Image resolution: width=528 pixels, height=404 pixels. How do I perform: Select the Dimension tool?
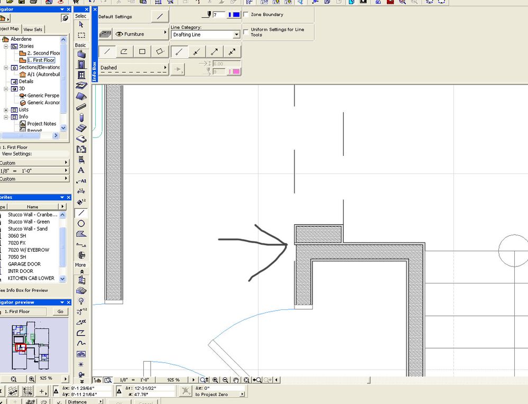[x=81, y=191]
